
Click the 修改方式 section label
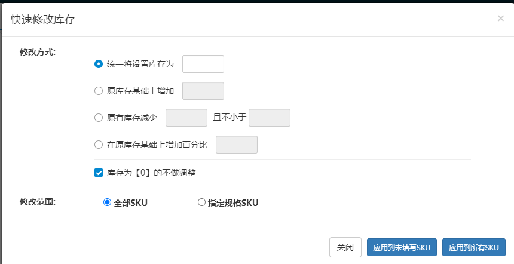[x=38, y=52]
